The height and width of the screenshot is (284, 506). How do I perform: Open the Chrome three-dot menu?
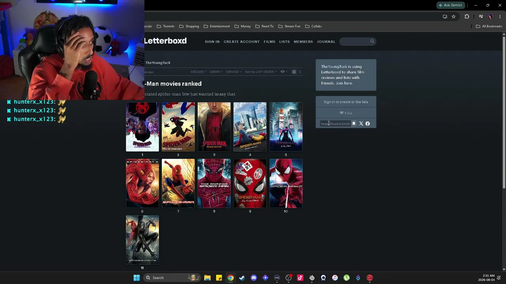pyautogui.click(x=500, y=17)
